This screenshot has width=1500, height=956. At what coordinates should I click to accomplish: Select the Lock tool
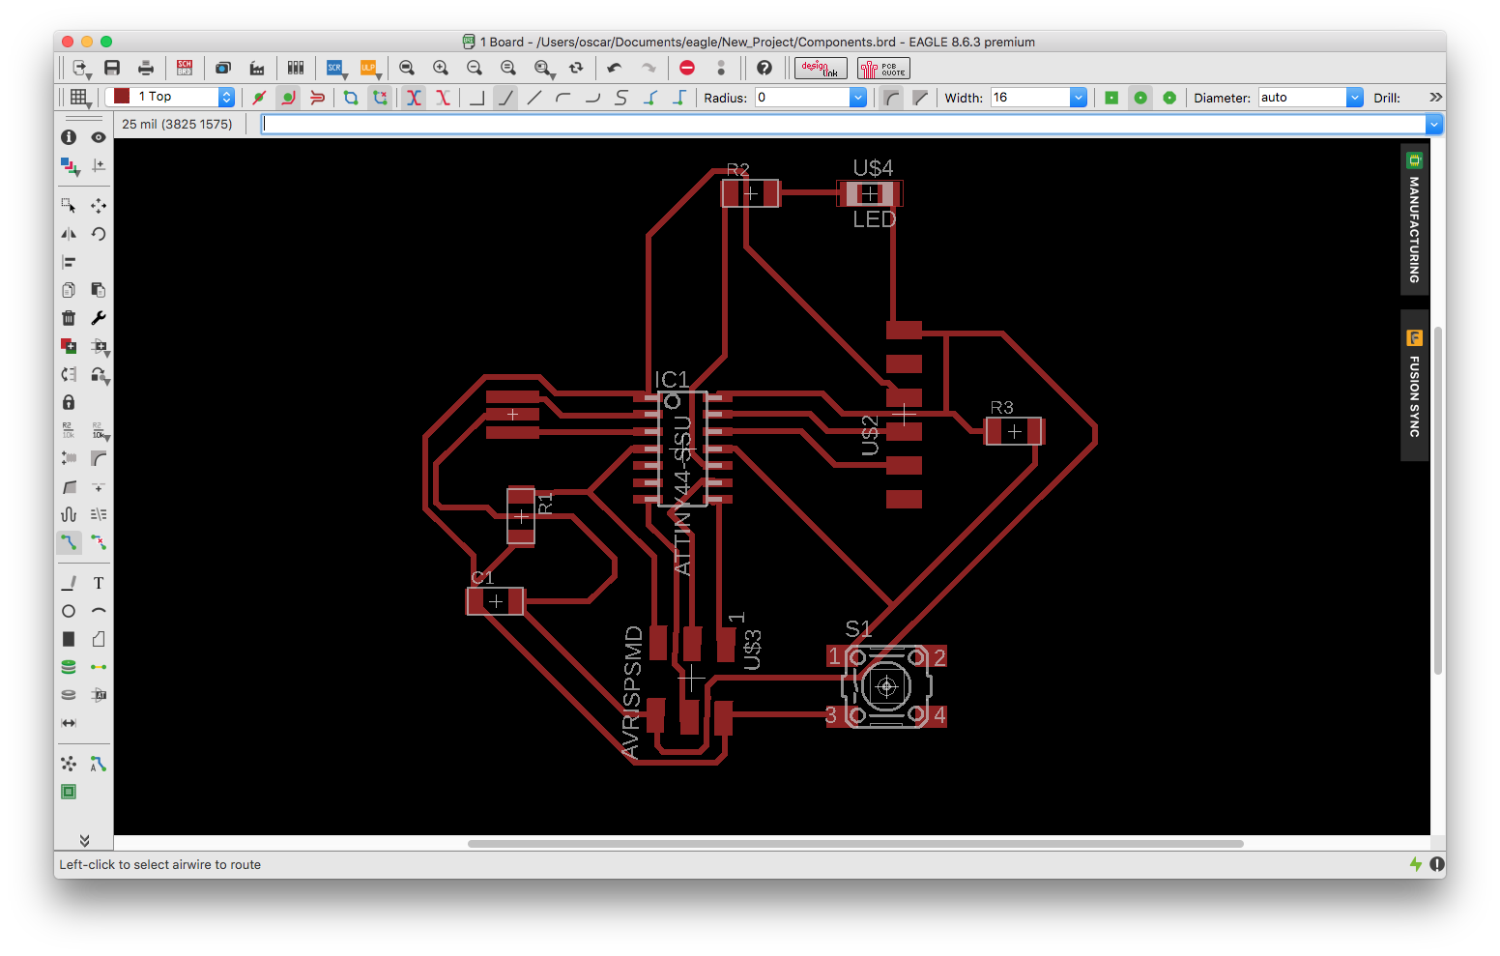(69, 402)
